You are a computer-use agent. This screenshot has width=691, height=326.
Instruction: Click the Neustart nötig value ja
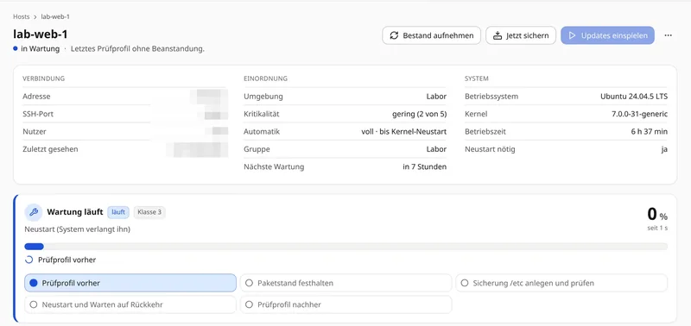point(664,149)
